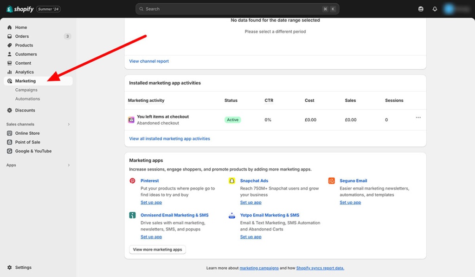Select the Point of Sale channel icon
The height and width of the screenshot is (277, 475).
10,142
